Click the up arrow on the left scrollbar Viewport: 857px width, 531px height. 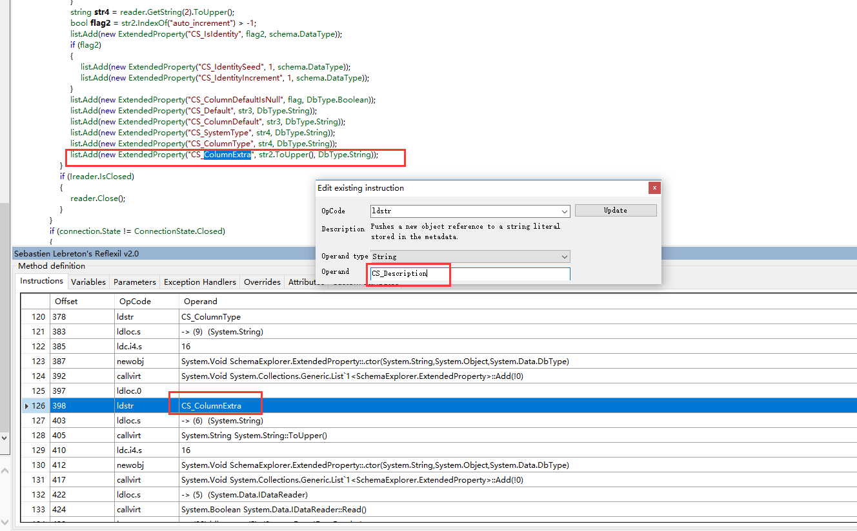click(x=5, y=472)
